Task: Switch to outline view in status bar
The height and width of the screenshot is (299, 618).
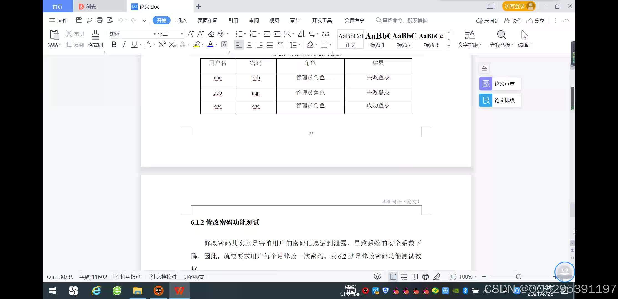Action: 404,277
